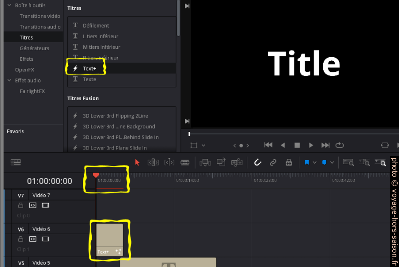Screen dimensions: 399x267
Task: Open the marker color dropdown arrow
Action: pos(332,162)
